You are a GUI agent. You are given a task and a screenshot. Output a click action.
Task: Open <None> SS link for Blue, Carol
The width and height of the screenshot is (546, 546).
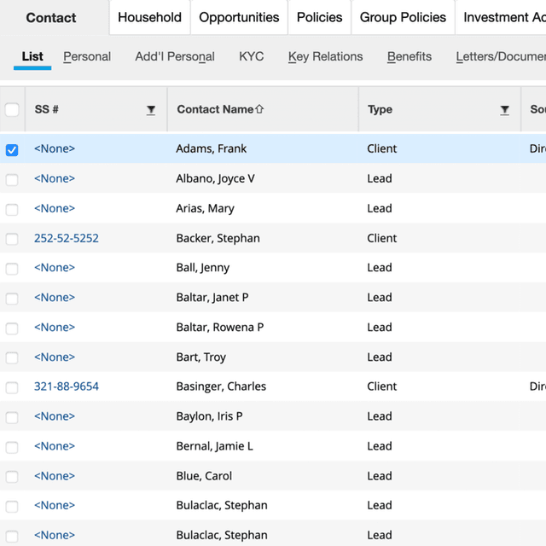tap(55, 476)
